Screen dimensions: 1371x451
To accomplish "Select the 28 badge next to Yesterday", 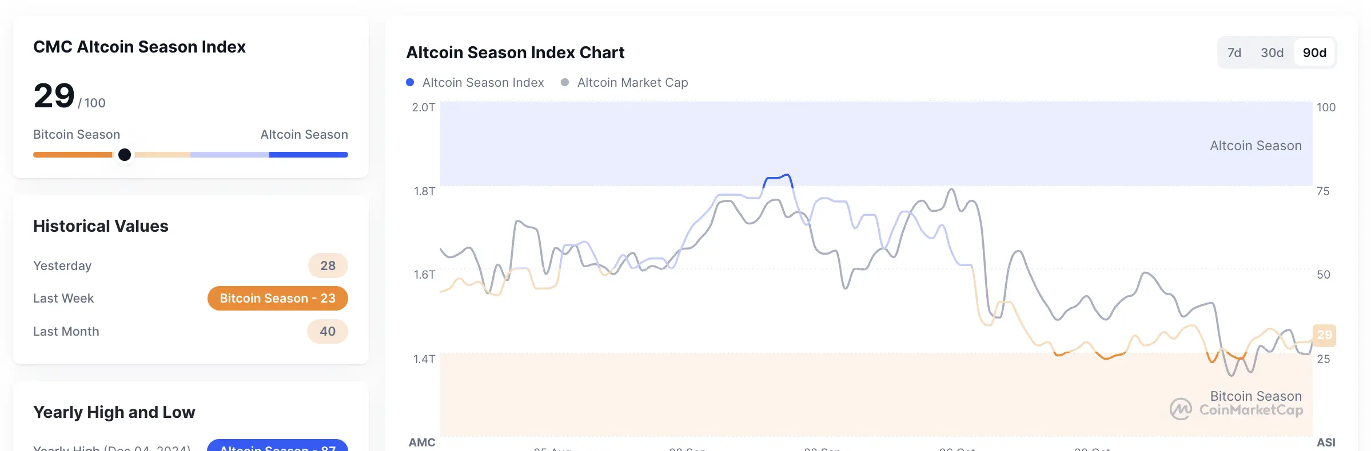I will click(x=327, y=265).
